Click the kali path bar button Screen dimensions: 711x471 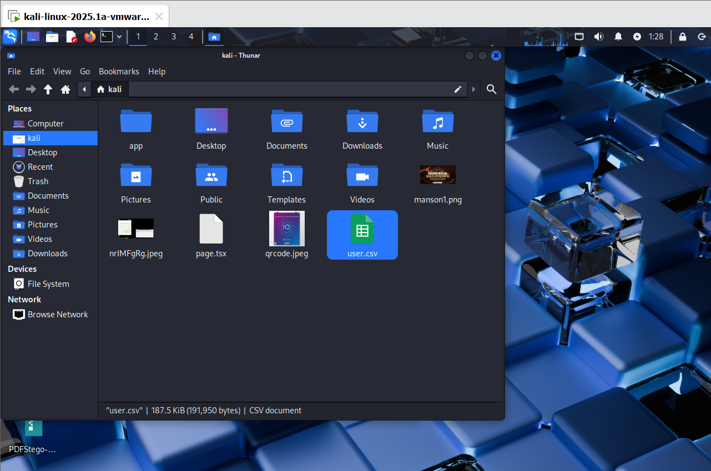(x=109, y=89)
